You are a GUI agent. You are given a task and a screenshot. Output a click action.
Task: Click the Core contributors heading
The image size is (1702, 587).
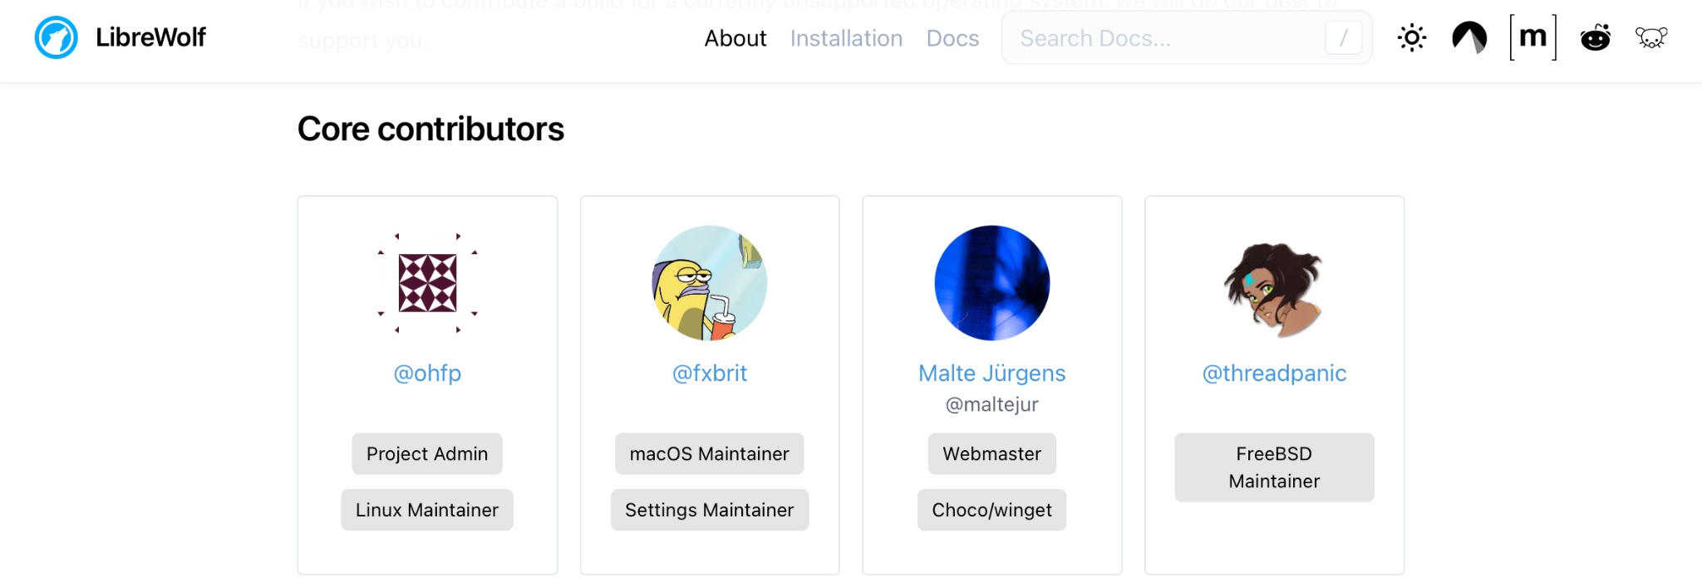(430, 130)
